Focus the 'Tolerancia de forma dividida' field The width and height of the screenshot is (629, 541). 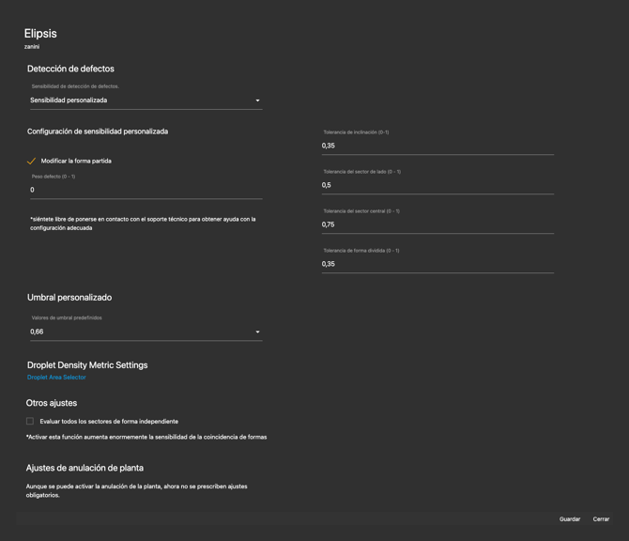click(x=437, y=264)
